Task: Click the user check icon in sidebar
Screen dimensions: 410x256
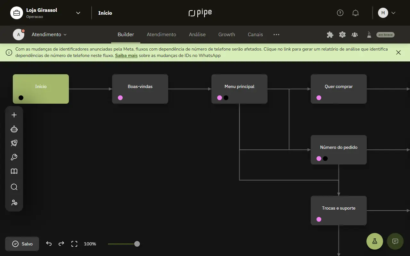Action: (14, 203)
